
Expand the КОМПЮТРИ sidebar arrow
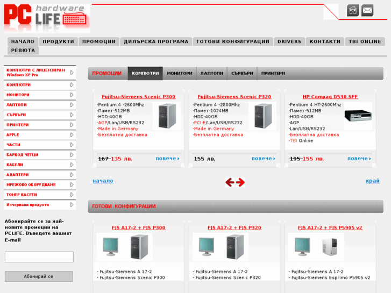coord(72,85)
